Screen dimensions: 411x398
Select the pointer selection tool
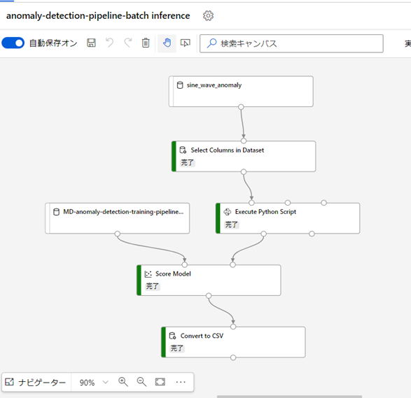tap(186, 43)
